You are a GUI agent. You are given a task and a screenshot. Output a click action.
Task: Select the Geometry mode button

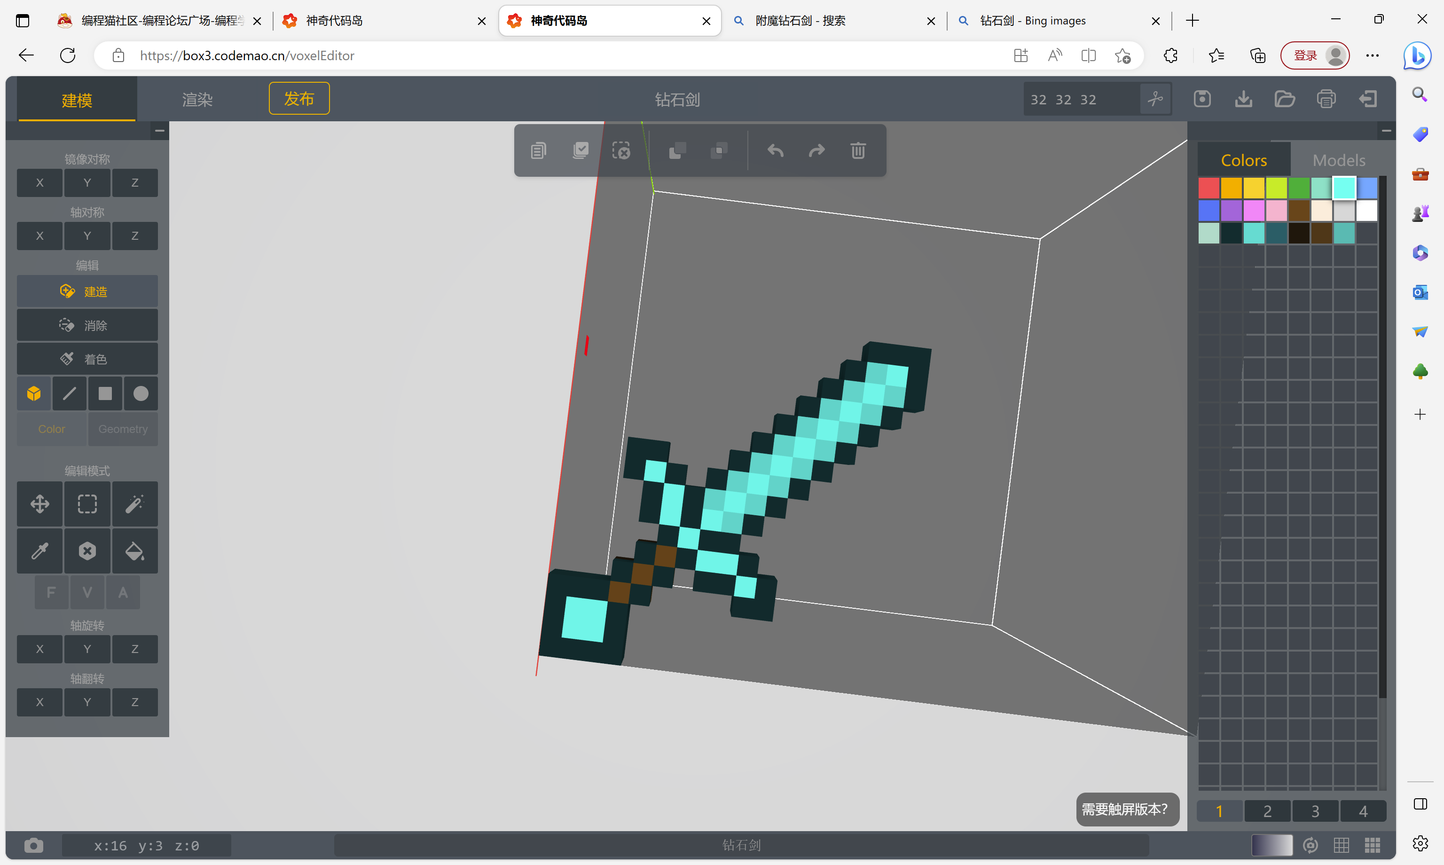[123, 429]
